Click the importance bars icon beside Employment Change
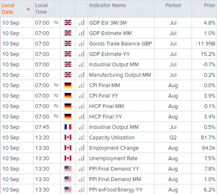 click(x=81, y=148)
